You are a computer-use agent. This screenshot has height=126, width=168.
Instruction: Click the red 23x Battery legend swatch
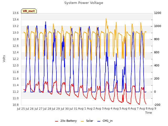[57, 121]
